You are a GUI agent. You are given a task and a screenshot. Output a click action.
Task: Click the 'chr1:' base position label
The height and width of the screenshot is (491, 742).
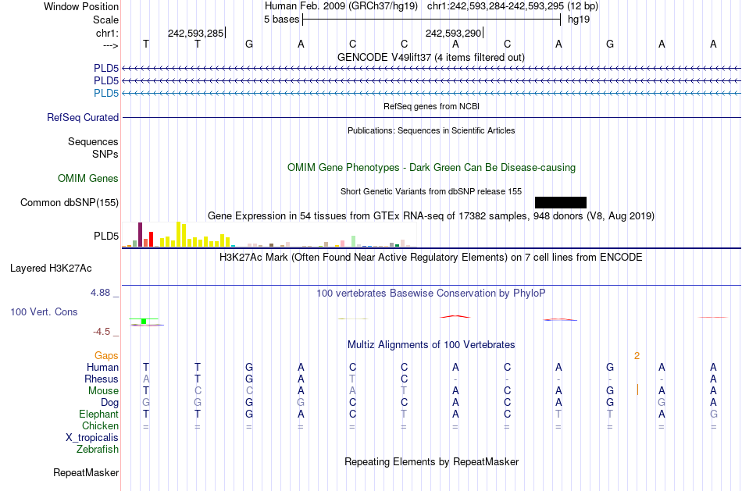[107, 33]
